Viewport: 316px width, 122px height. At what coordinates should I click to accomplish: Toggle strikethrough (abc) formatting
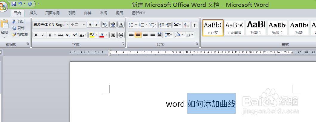point(60,35)
